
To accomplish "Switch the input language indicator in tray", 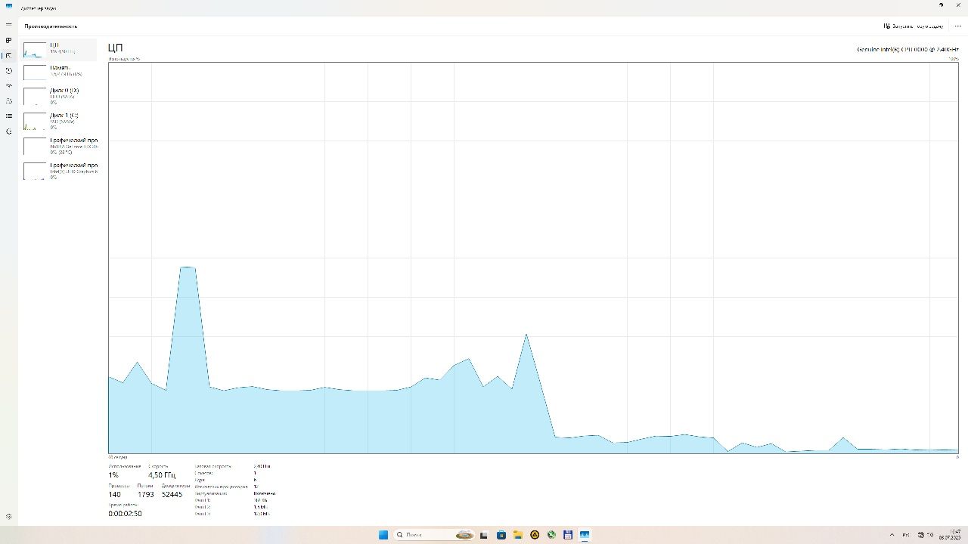I will pyautogui.click(x=906, y=535).
